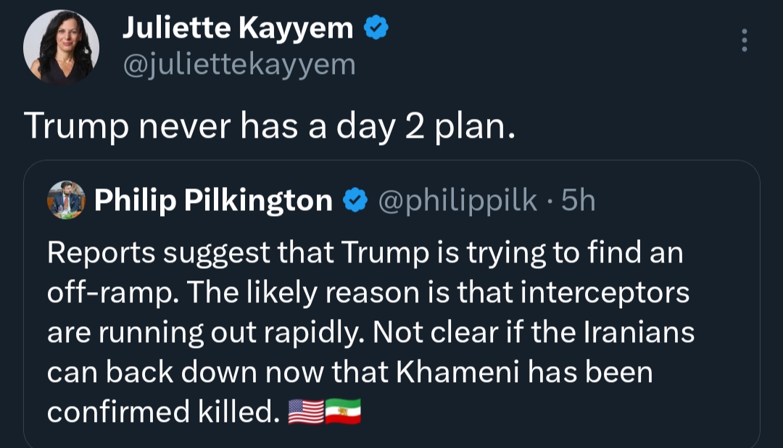This screenshot has height=448, width=783.
Task: Click 'confirmed killed.' in the quoted post
Action: (163, 412)
